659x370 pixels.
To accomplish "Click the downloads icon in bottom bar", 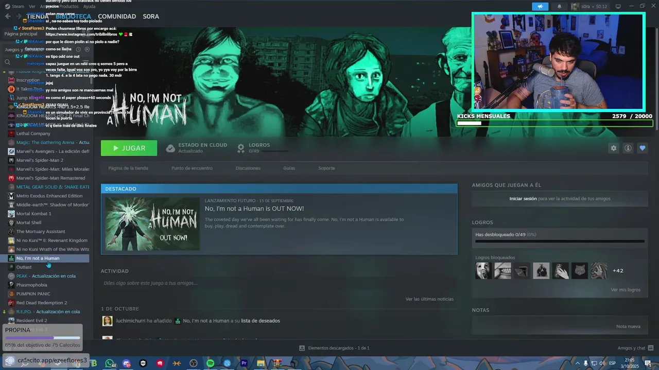I will [x=302, y=348].
